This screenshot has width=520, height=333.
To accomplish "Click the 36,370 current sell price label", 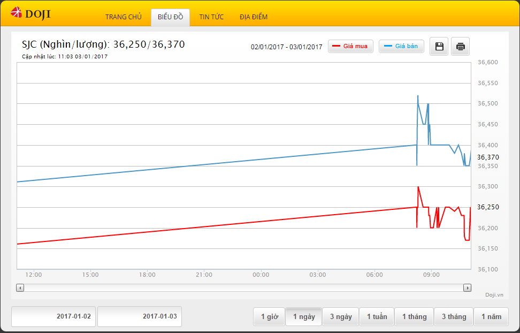I will 488,157.
